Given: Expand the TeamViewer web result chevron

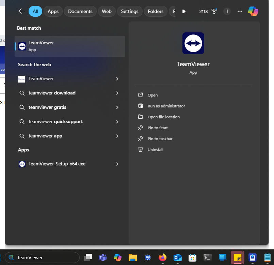Looking at the screenshot, I should click(117, 79).
